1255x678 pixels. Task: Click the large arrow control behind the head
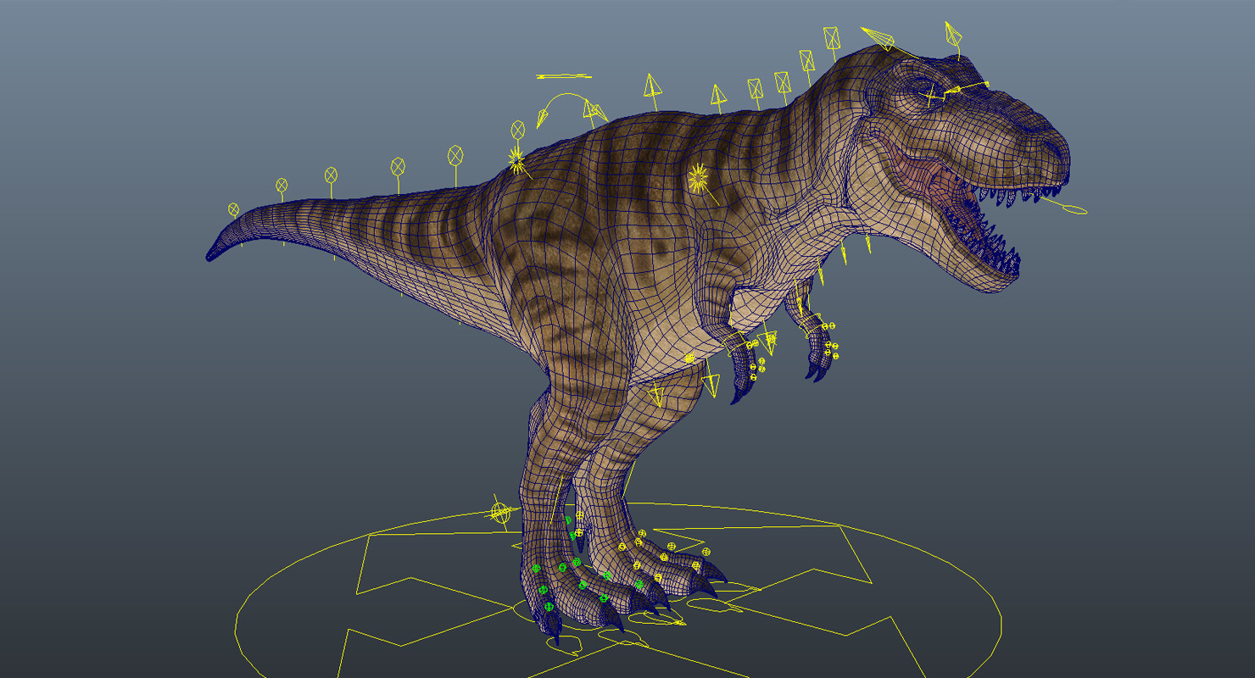(x=878, y=37)
